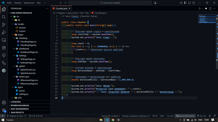
Task: Click ENG language indicator in system tray
Action: [x=200, y=120]
